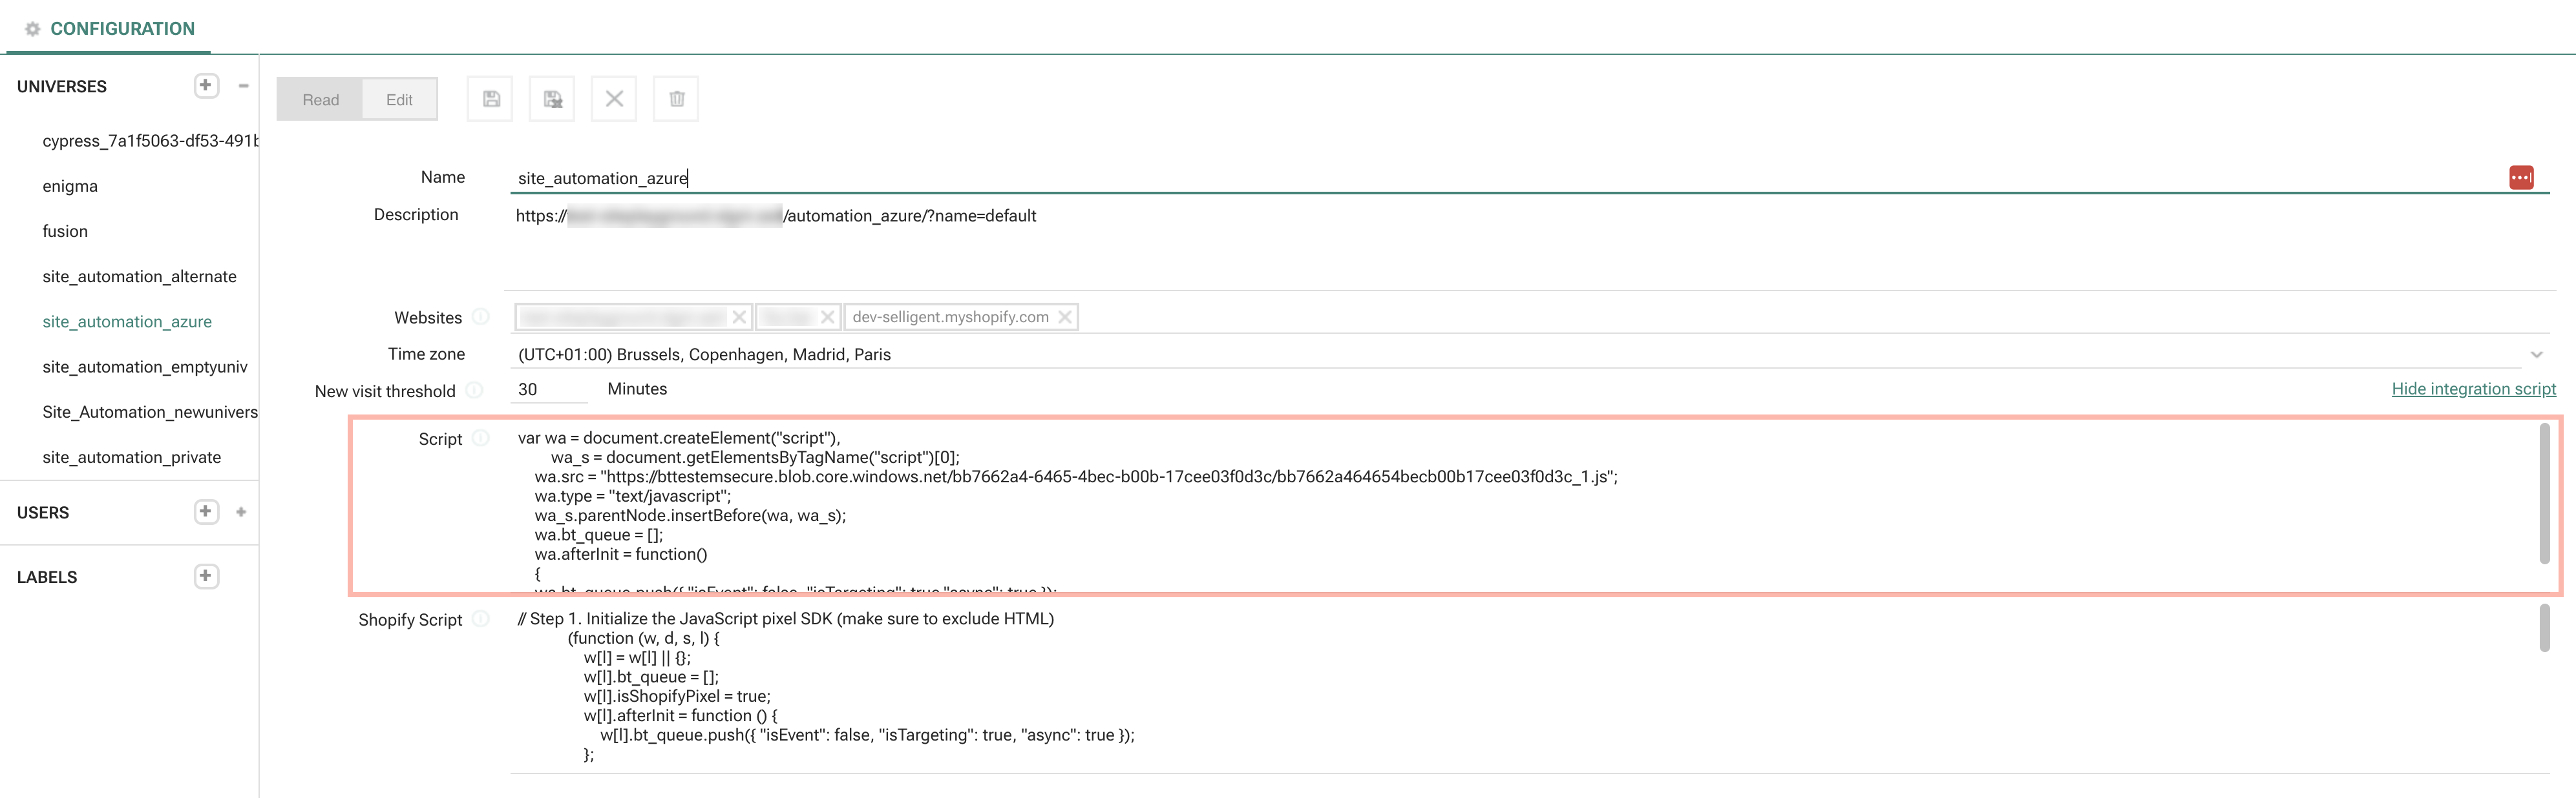Image resolution: width=2576 pixels, height=798 pixels.
Task: Click the save disk icon
Action: point(490,99)
